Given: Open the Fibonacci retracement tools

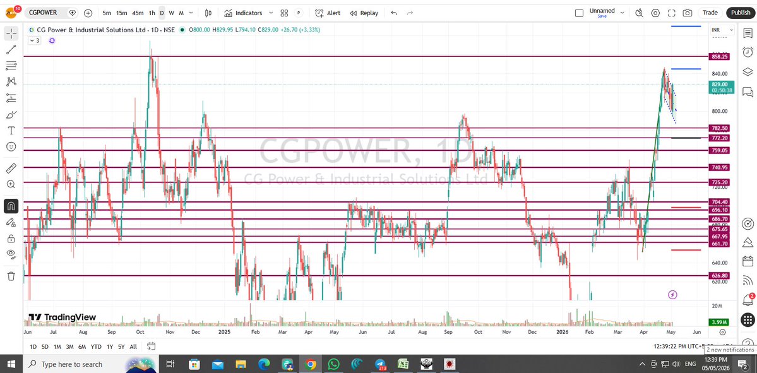Looking at the screenshot, I should pos(11,65).
